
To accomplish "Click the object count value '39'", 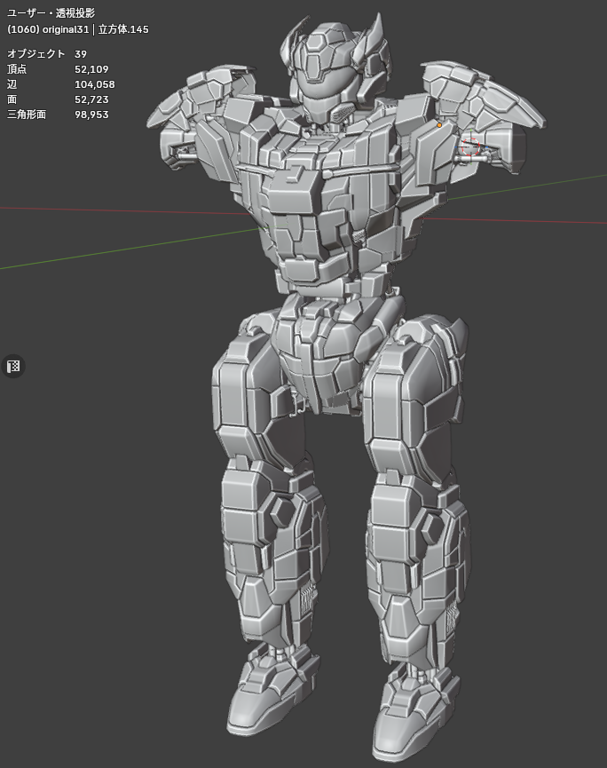I will [81, 54].
